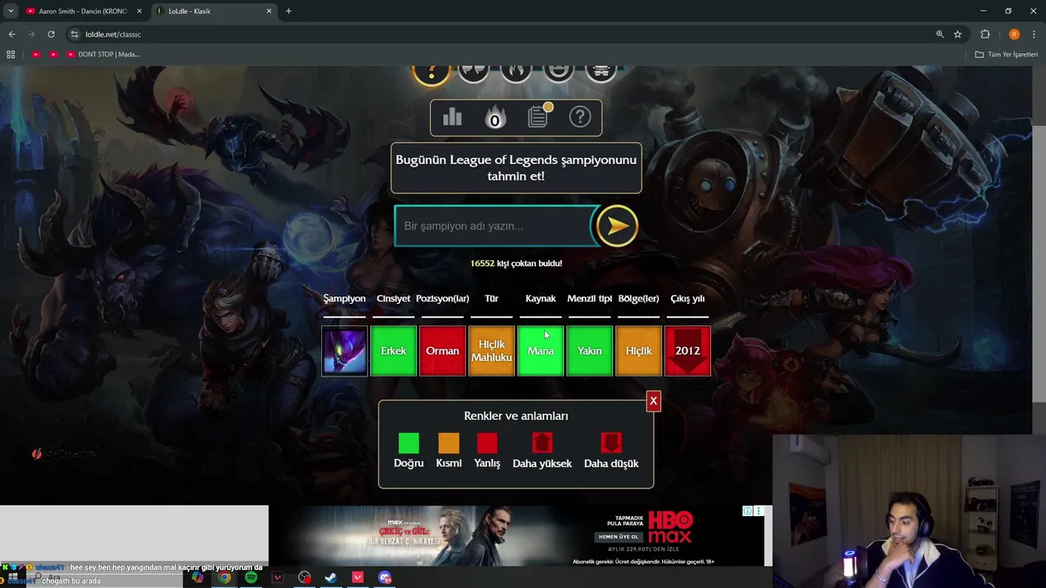Screen dimensions: 1046x588
Task: Switch to the Ability flame mode icon
Action: coord(516,73)
